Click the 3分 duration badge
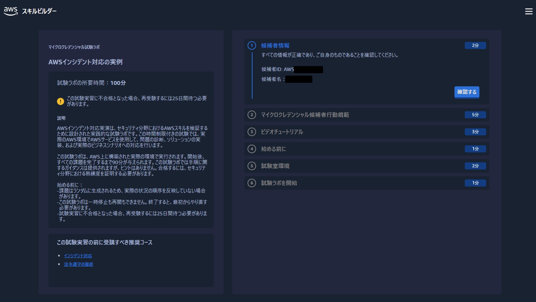This screenshot has height=302, width=536. [x=475, y=132]
